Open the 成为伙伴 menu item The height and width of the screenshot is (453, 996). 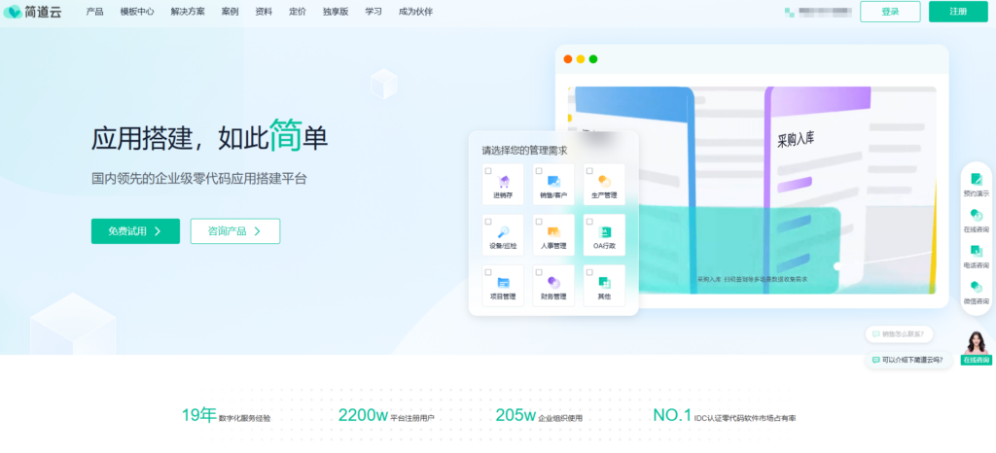click(415, 12)
